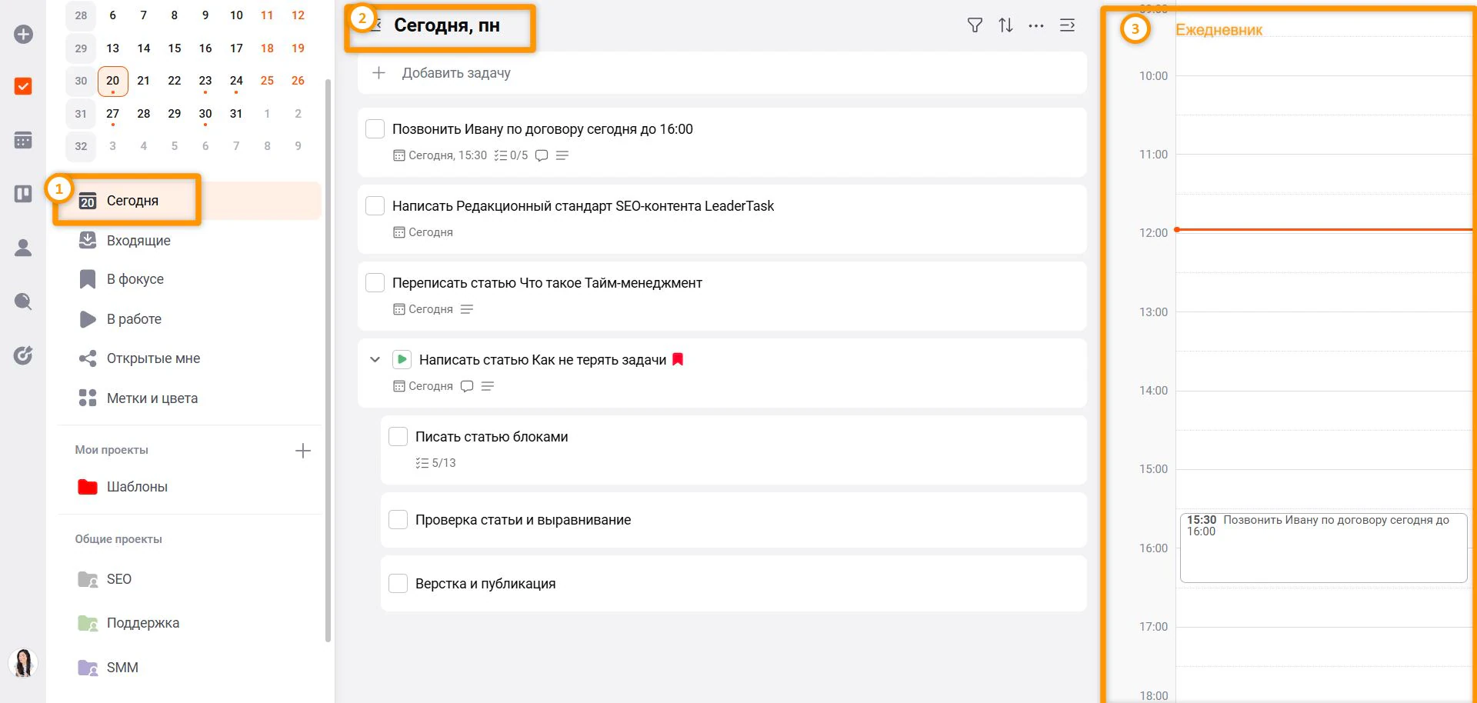Click the search magnifier icon in left rail
This screenshot has height=703, width=1477.
point(23,302)
